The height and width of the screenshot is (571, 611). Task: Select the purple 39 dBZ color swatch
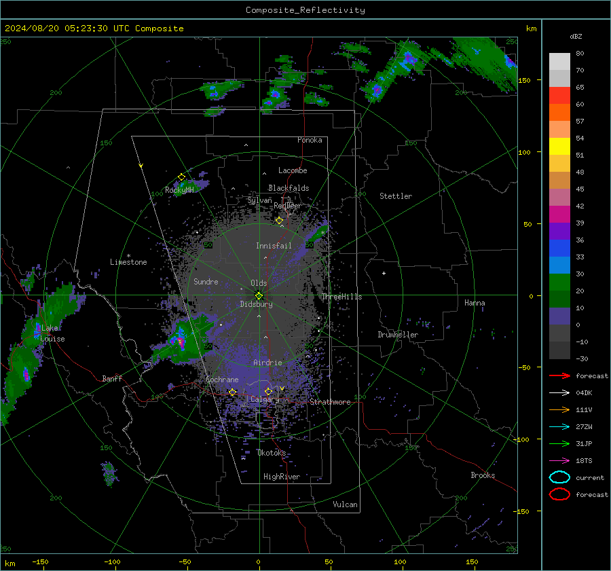click(x=559, y=231)
